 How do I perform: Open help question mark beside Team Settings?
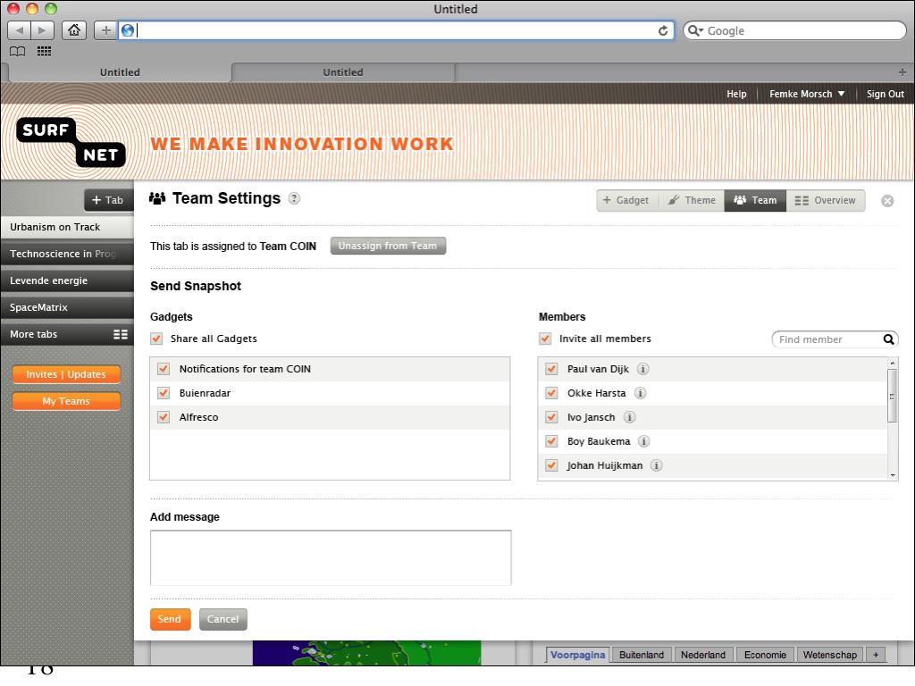295,198
